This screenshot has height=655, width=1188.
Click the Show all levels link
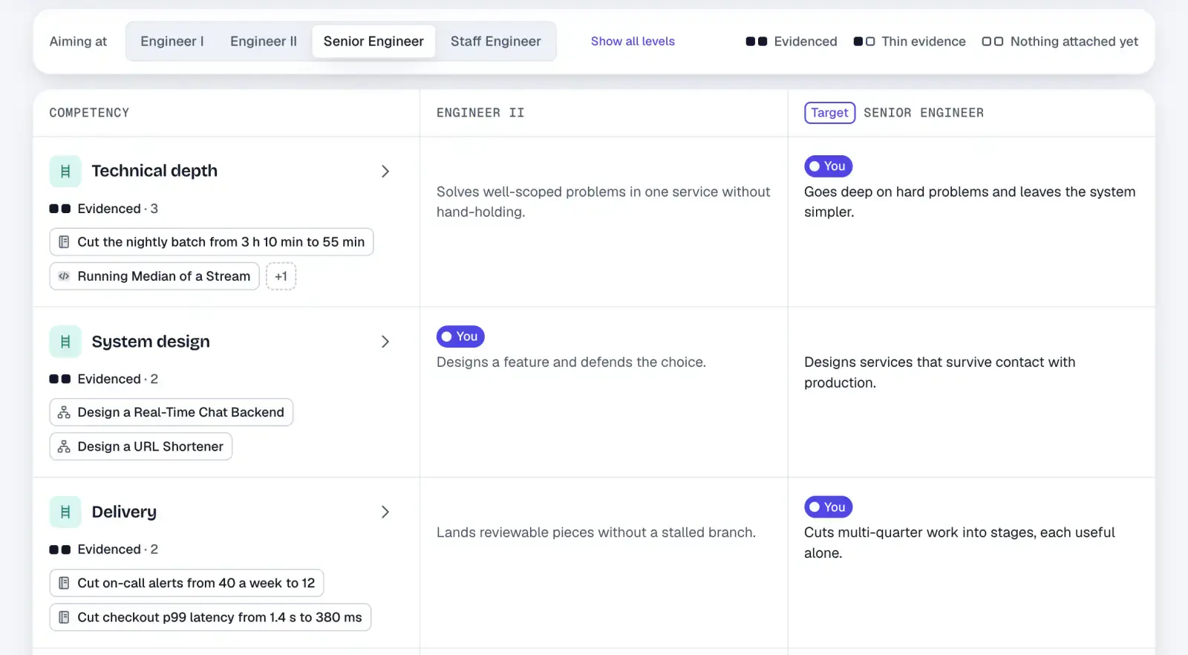(633, 42)
